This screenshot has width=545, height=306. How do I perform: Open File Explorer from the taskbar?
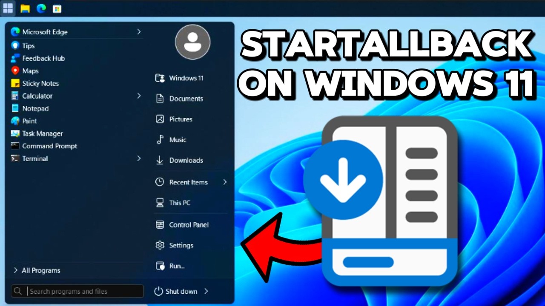coord(25,8)
